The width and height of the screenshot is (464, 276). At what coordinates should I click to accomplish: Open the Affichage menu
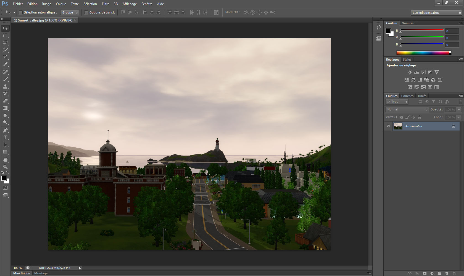tap(130, 4)
